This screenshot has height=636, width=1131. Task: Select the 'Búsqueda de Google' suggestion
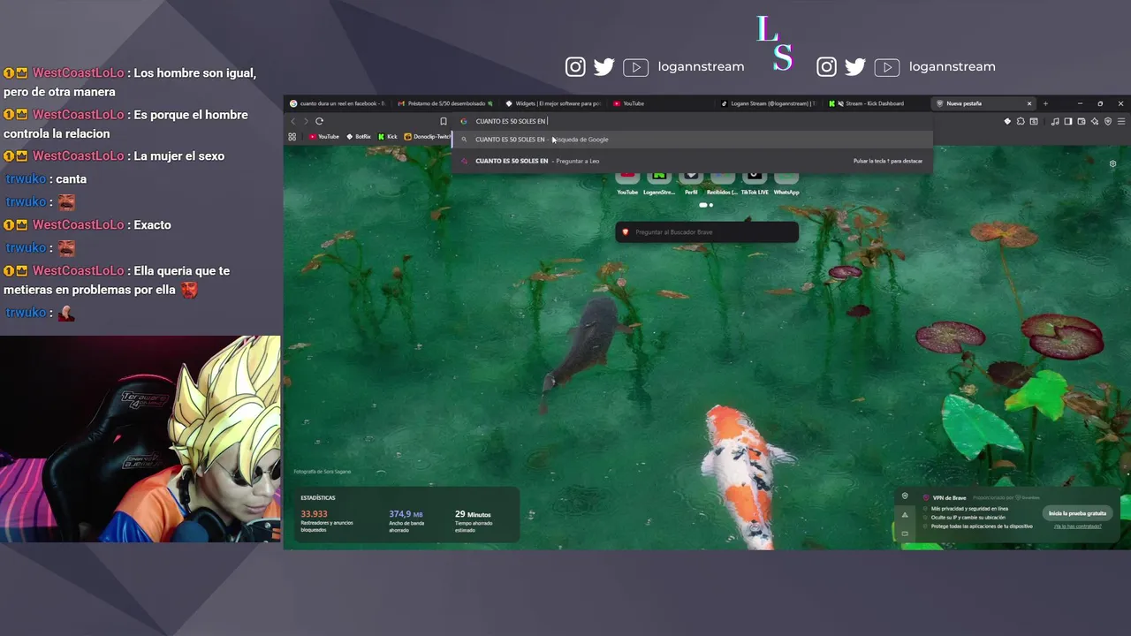[x=692, y=140]
